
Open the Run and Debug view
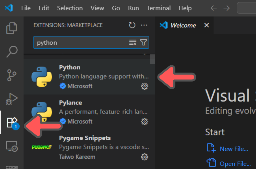pyautogui.click(x=12, y=99)
